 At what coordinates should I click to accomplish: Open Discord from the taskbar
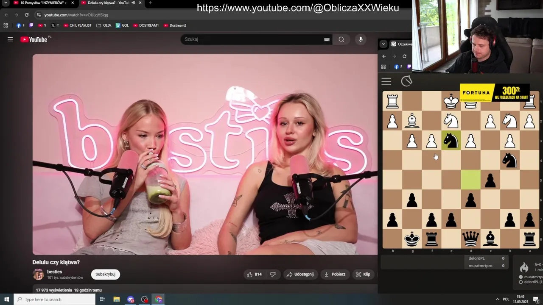(131, 299)
